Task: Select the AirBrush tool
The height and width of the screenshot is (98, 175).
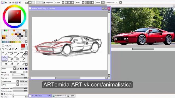Action: click(x=10, y=54)
